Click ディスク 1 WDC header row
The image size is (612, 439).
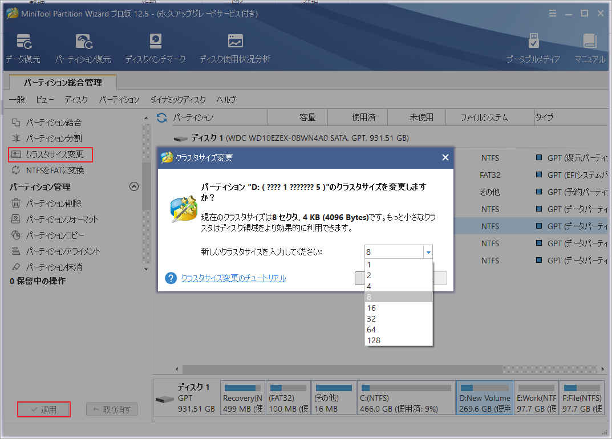coord(291,138)
